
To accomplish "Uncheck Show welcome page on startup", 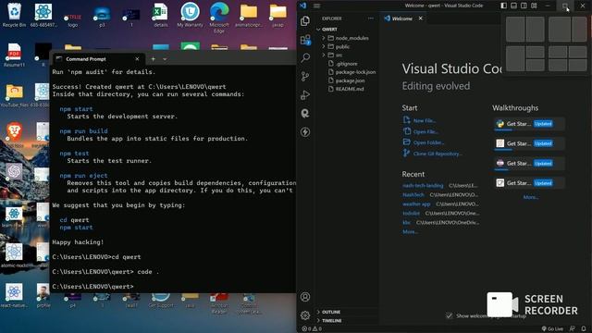I will (449, 315).
